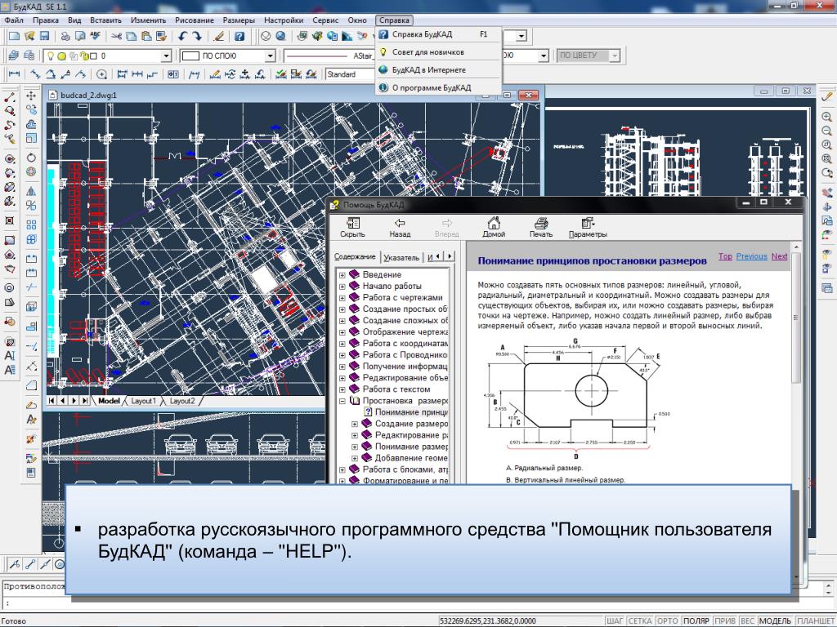Open the ПО СЛОЮ color dropdown
Image resolution: width=837 pixels, height=627 pixels.
270,56
